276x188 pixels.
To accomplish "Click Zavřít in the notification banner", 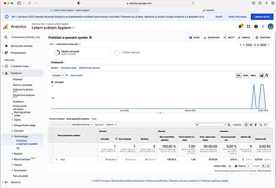I will (x=219, y=17).
